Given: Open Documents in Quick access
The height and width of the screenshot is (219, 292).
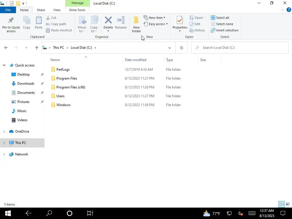Looking at the screenshot, I should click(x=26, y=93).
